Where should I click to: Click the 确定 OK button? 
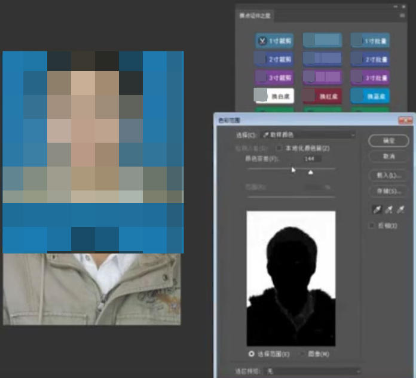[389, 140]
